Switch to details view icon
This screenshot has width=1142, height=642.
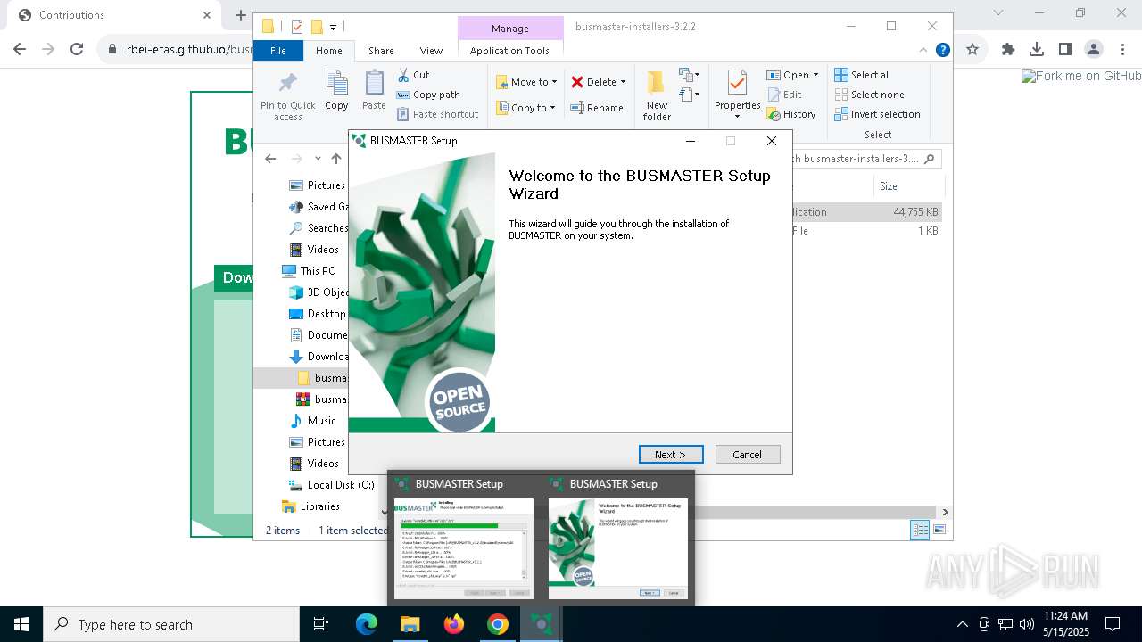(x=920, y=530)
